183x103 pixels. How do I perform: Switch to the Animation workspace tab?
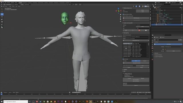51,3
